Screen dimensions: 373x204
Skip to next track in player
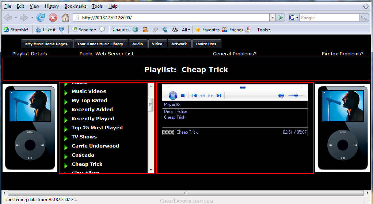[218, 95]
